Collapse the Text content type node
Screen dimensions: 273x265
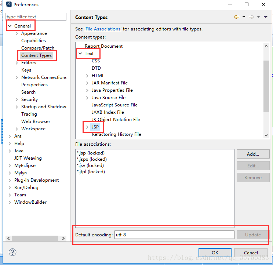point(80,54)
